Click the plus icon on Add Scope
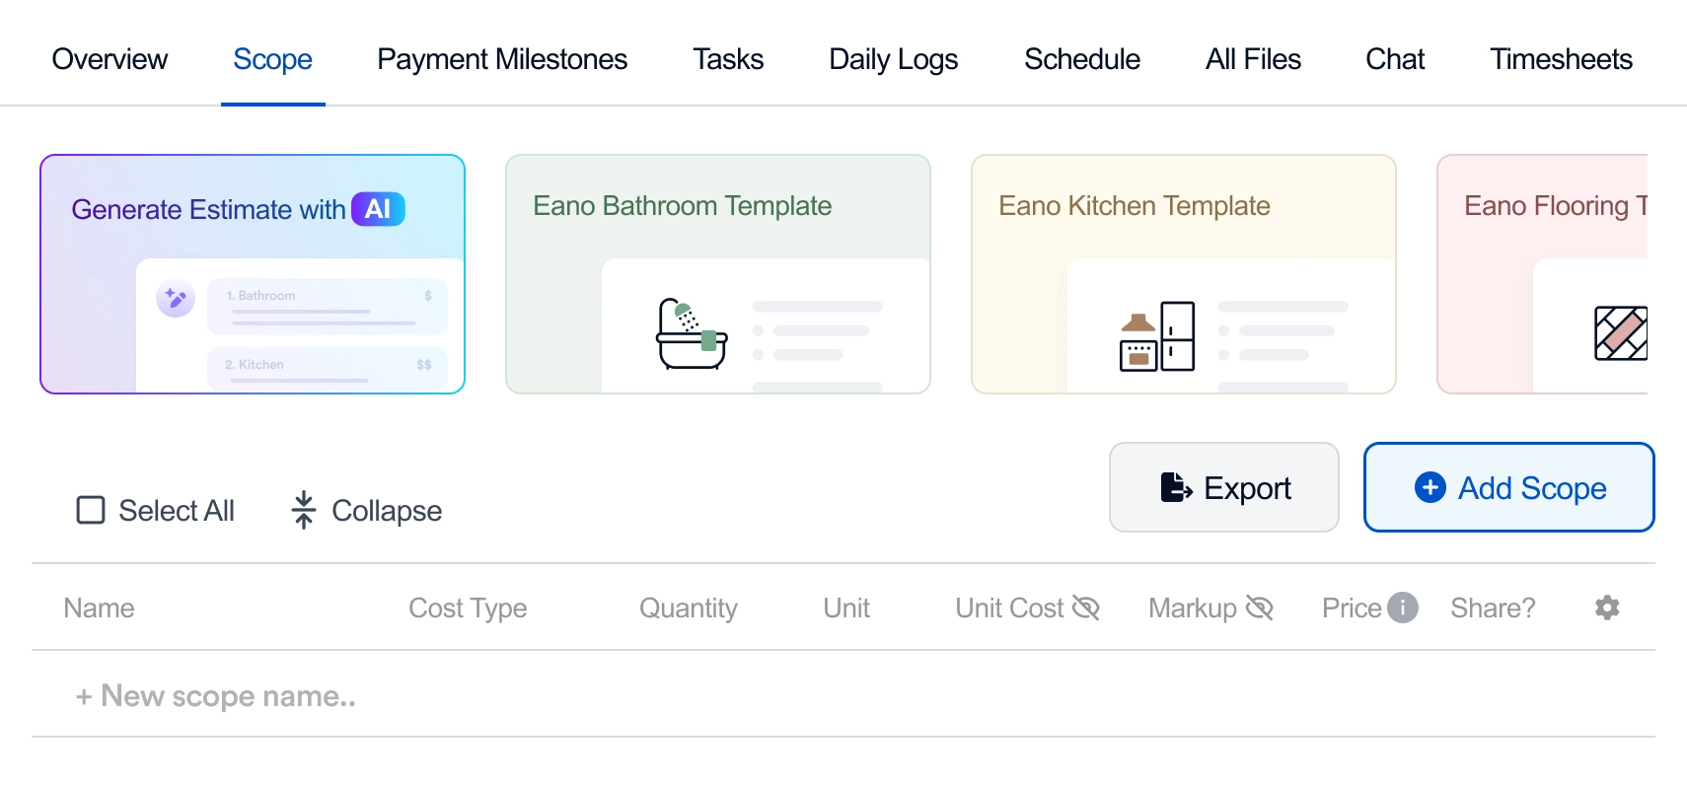This screenshot has width=1687, height=785. pyautogui.click(x=1430, y=487)
